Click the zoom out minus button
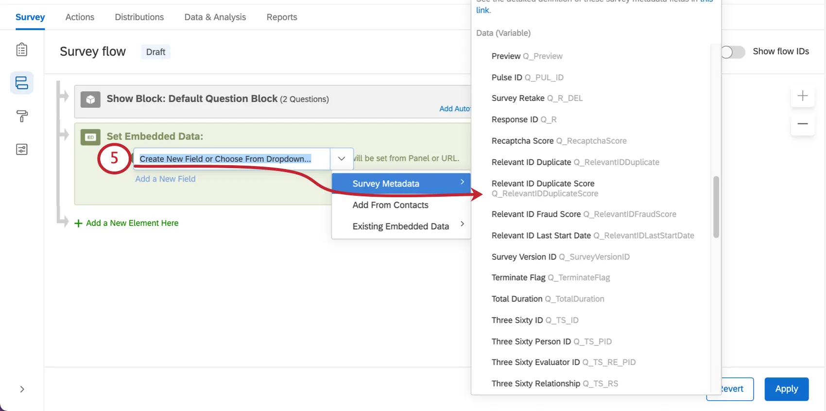Viewport: 826px width, 411px height. 803,124
